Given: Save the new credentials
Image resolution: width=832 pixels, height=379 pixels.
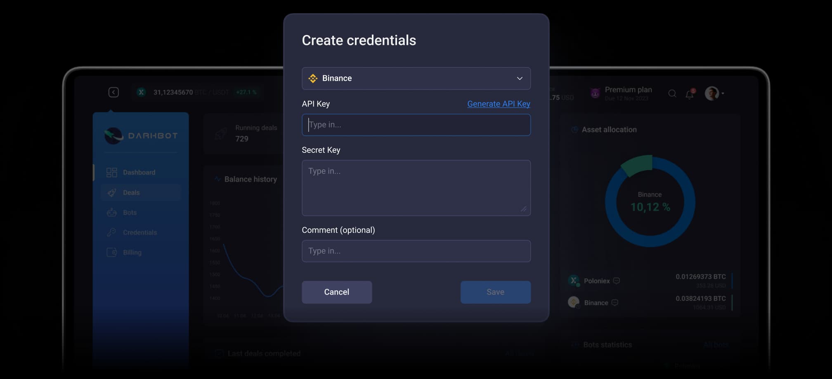Looking at the screenshot, I should tap(495, 292).
